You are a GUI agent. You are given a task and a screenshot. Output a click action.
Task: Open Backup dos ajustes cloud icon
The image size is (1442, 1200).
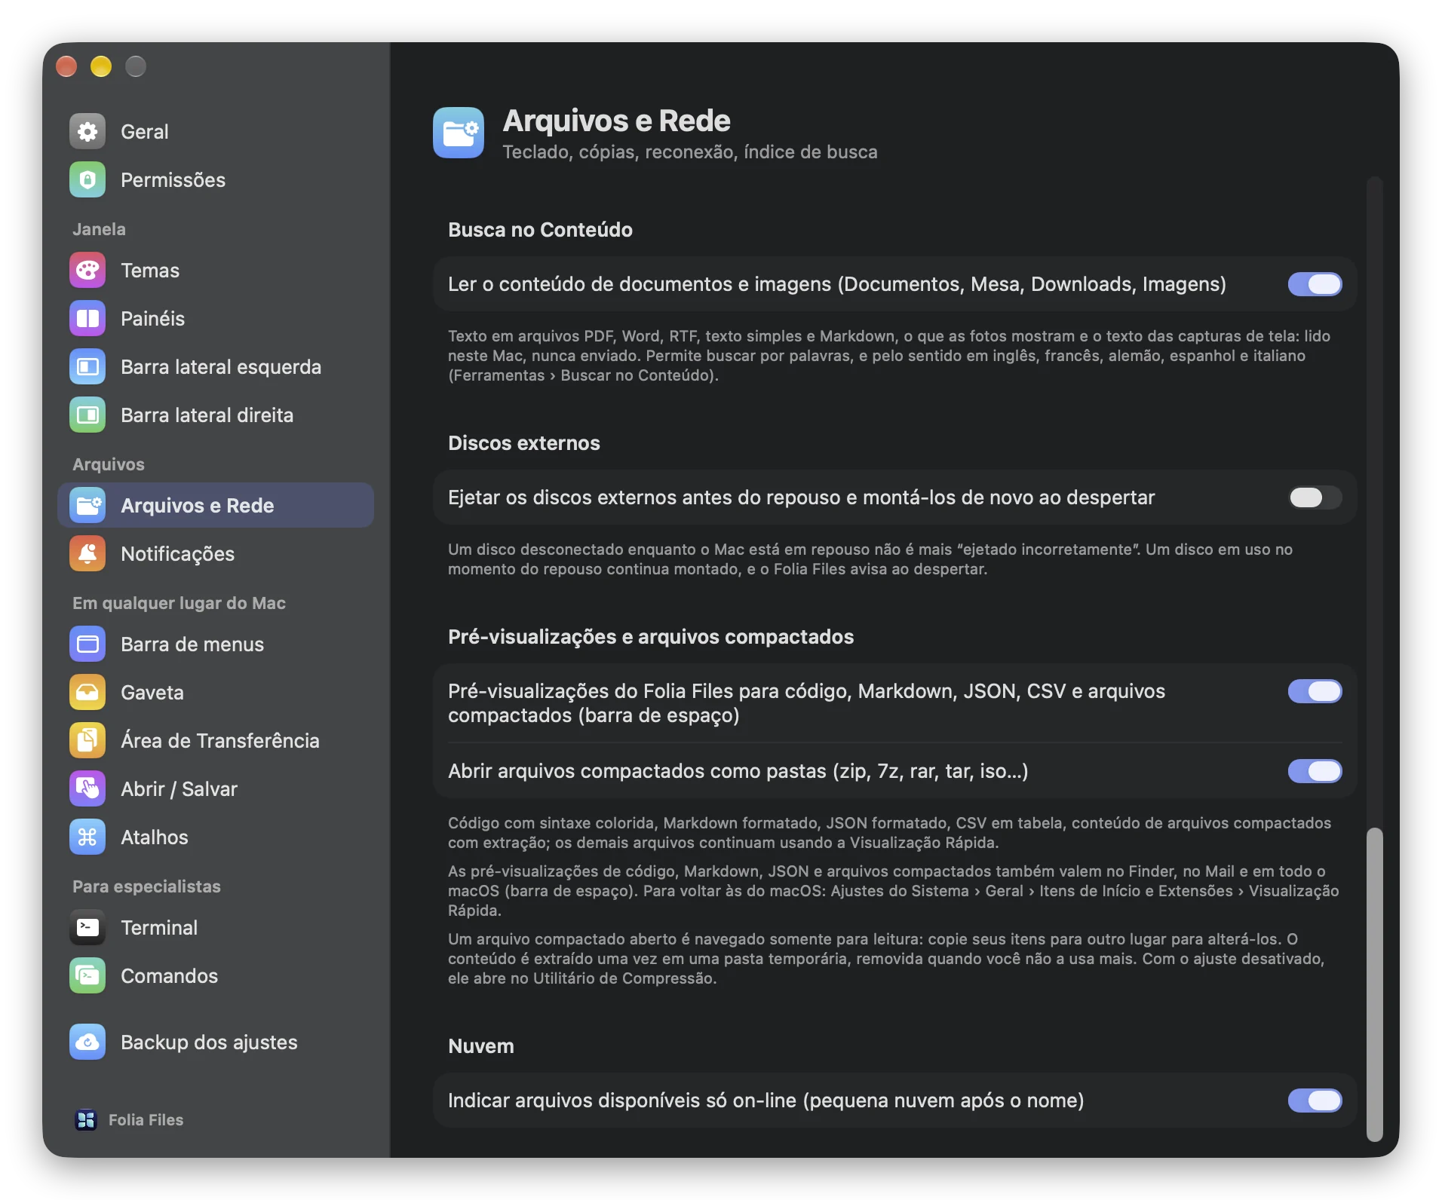click(x=87, y=1042)
